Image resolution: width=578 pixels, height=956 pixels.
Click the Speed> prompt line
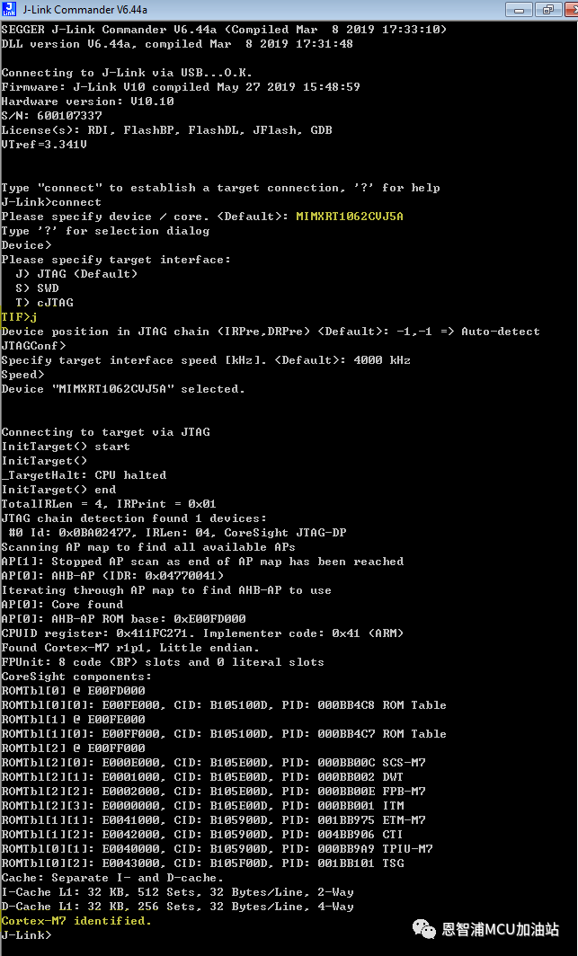pyautogui.click(x=22, y=375)
